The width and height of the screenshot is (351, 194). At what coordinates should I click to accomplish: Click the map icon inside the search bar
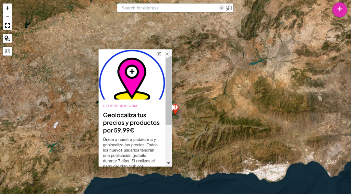click(x=229, y=8)
